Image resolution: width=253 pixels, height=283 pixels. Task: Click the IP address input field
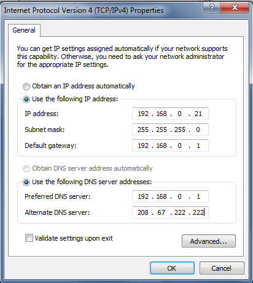[x=170, y=114]
